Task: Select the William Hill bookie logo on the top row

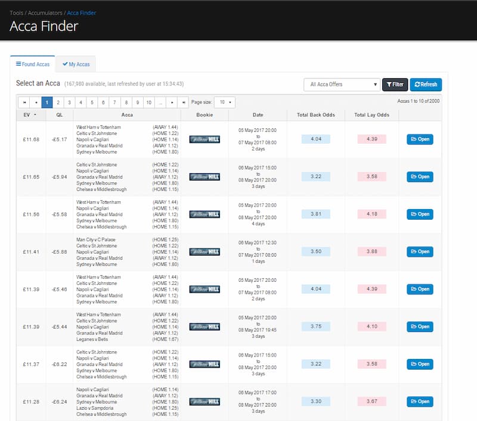Action: click(205, 139)
